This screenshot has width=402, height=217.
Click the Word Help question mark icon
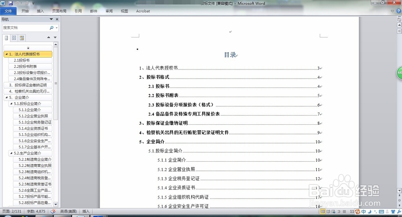point(399,11)
